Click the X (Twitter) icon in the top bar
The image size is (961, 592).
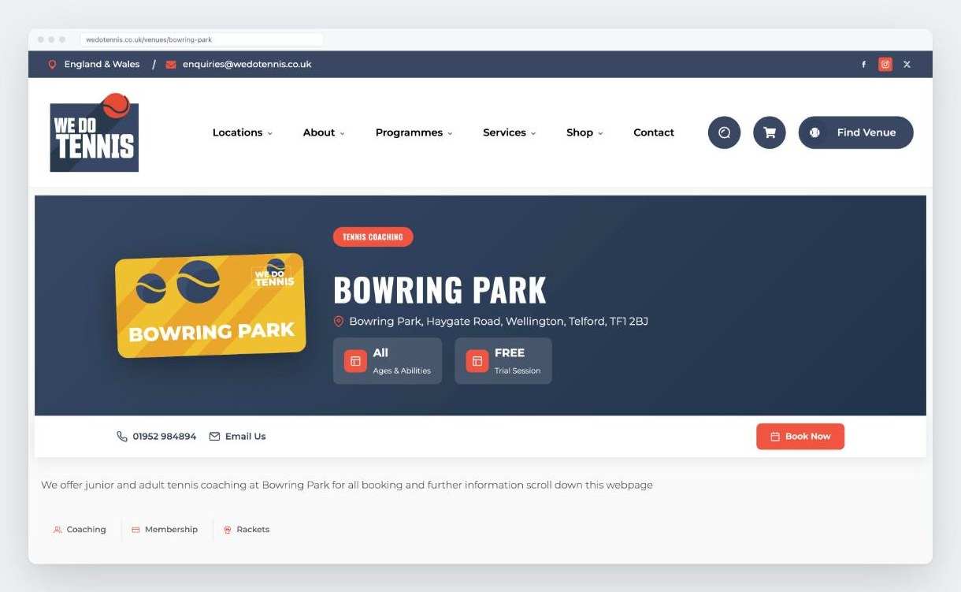pos(907,65)
